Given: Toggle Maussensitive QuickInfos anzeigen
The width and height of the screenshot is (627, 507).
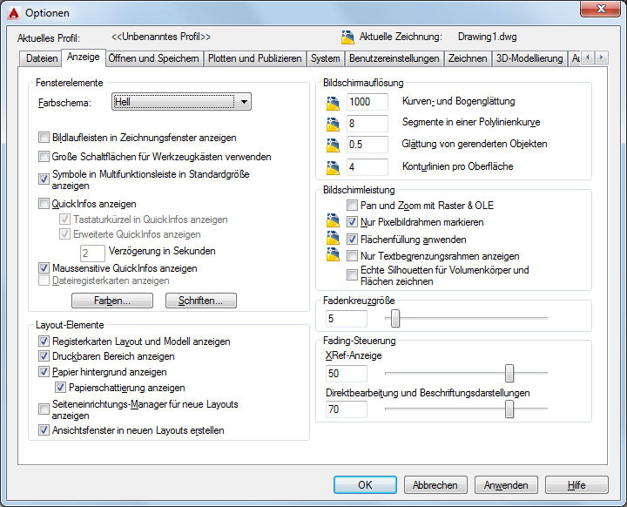Looking at the screenshot, I should (x=44, y=267).
